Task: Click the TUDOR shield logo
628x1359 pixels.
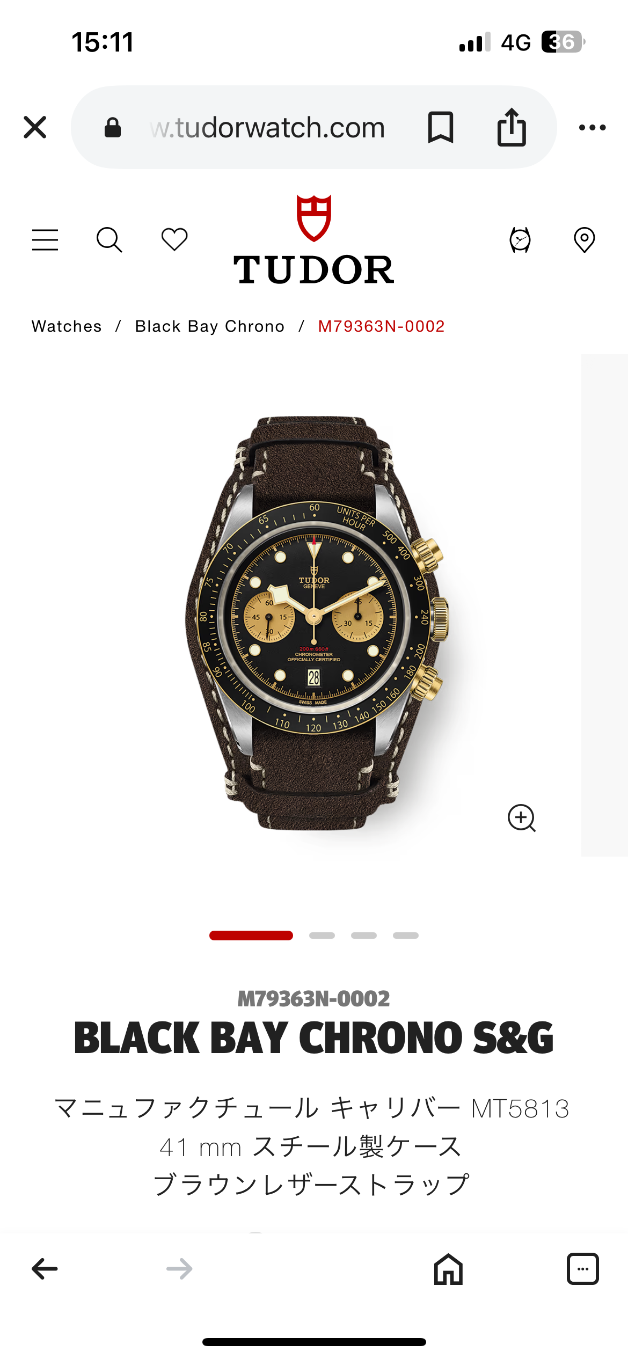Action: tap(314, 239)
